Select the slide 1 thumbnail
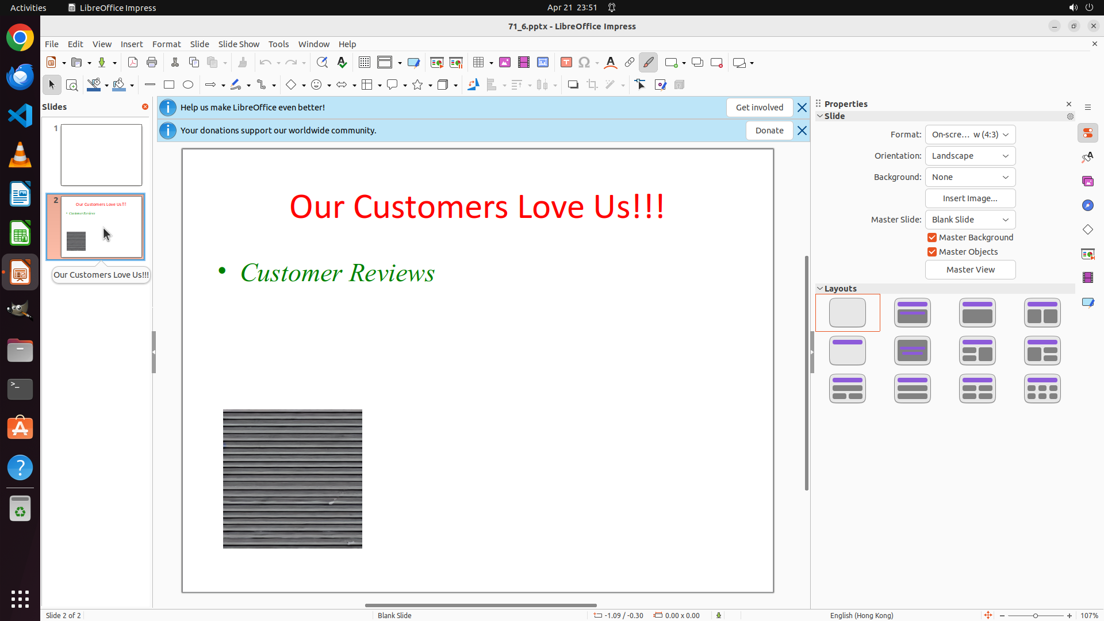 pyautogui.click(x=101, y=155)
